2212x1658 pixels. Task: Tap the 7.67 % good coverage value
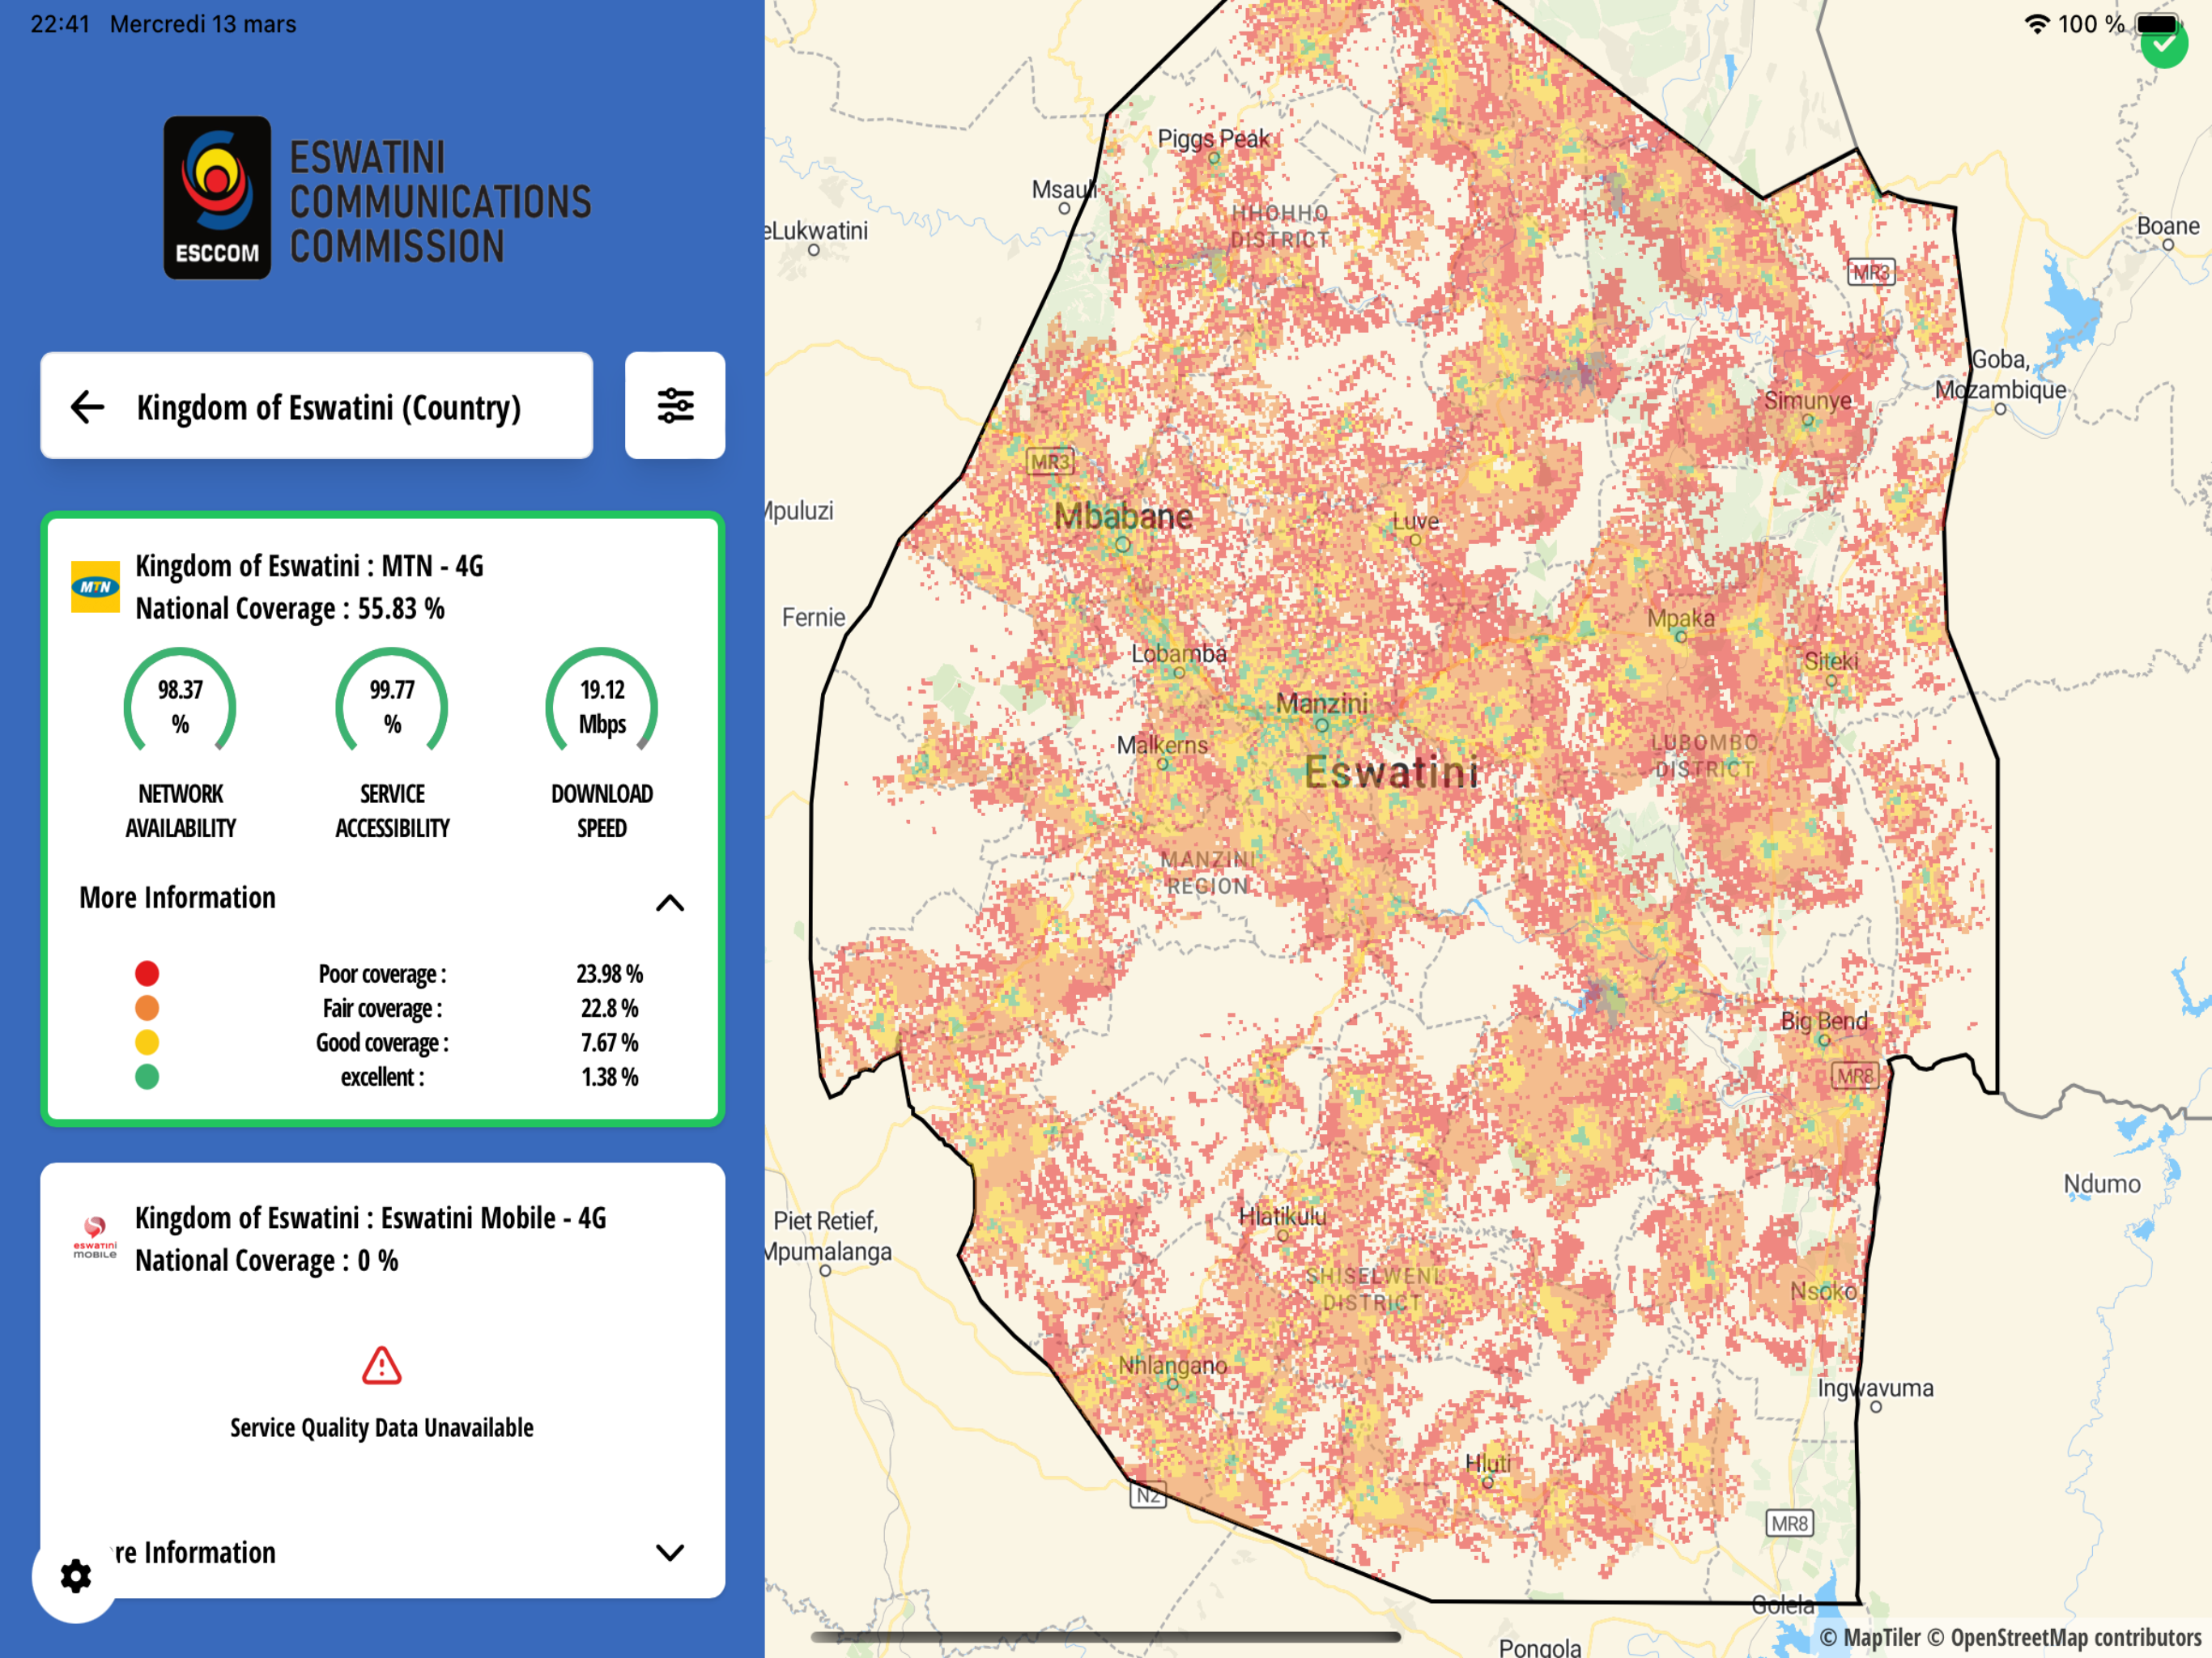[x=609, y=1043]
